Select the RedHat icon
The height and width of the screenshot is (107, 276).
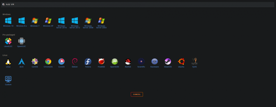[x=128, y=62]
